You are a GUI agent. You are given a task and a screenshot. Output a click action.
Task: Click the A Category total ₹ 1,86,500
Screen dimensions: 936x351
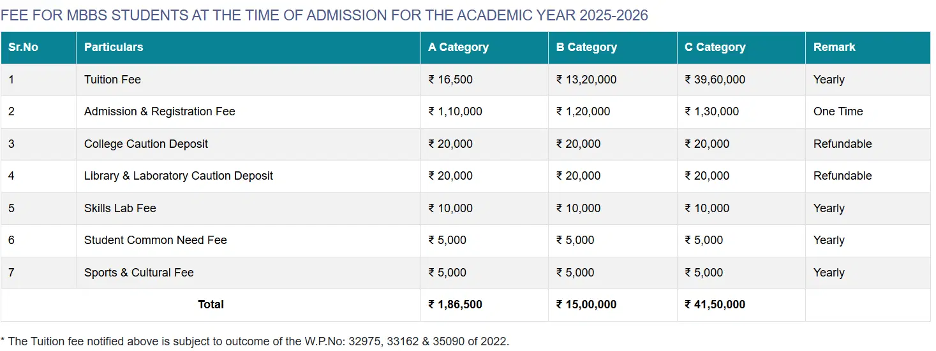(455, 304)
